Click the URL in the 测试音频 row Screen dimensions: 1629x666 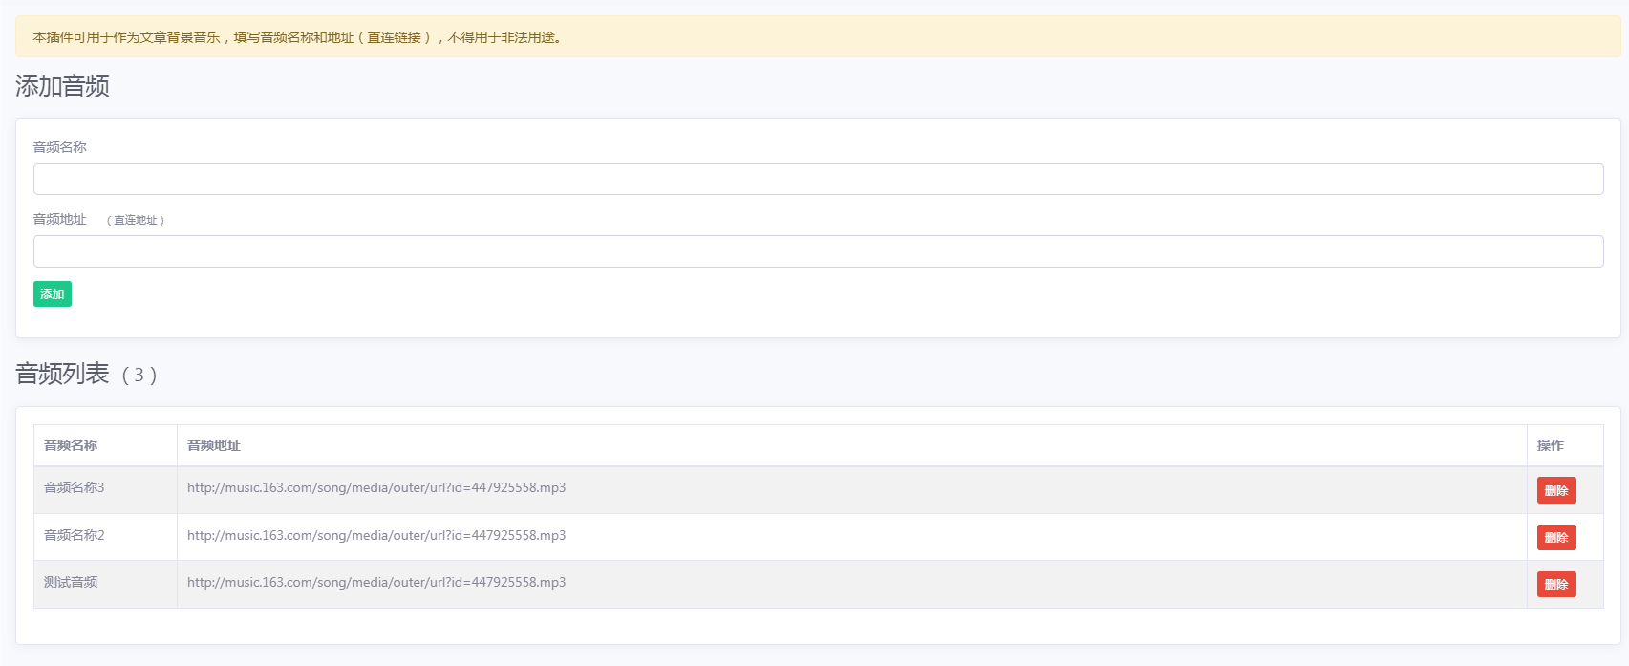pos(376,582)
